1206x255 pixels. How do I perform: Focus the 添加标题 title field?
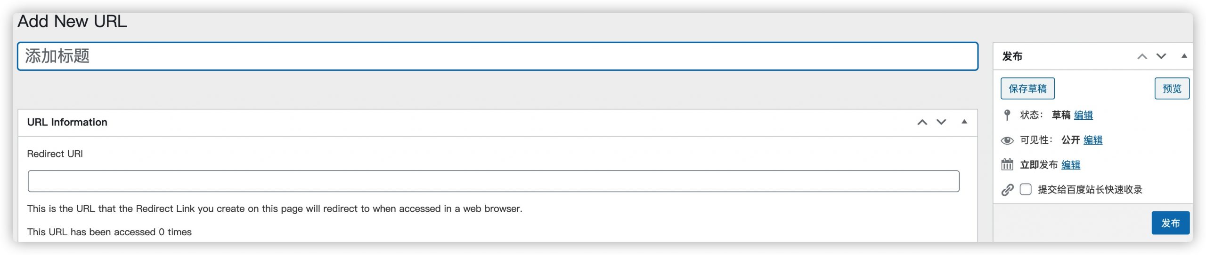click(497, 56)
